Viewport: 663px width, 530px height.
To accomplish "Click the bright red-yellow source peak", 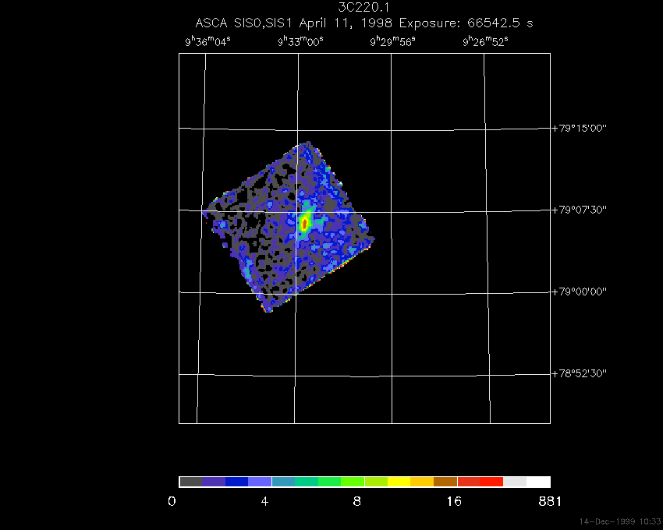I will 304,222.
